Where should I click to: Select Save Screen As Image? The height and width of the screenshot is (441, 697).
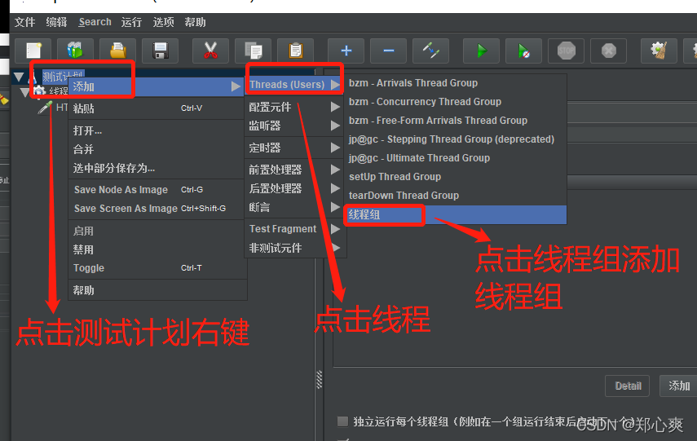tap(157, 209)
